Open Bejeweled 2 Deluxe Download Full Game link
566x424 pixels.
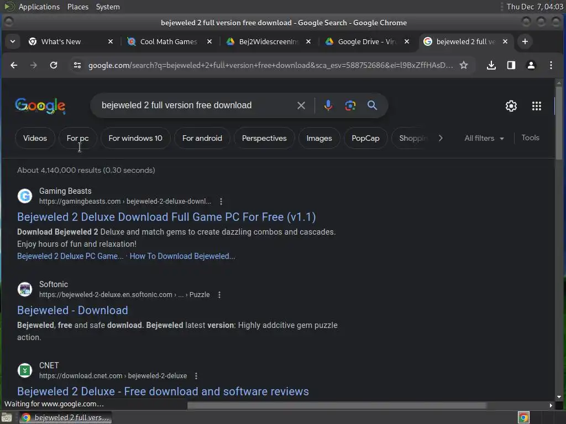click(x=166, y=217)
